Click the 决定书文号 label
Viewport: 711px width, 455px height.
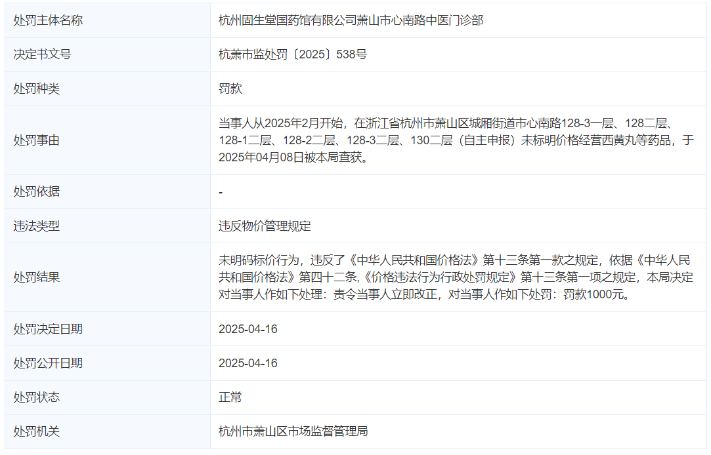42,54
